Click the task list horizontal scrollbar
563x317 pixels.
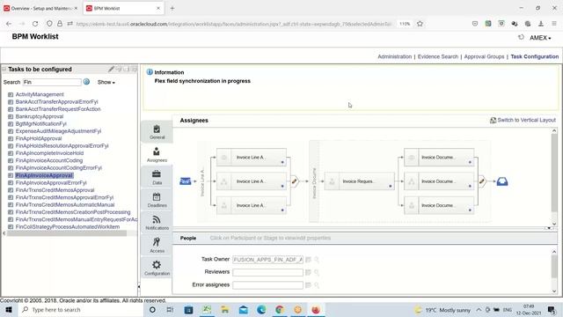(x=67, y=233)
